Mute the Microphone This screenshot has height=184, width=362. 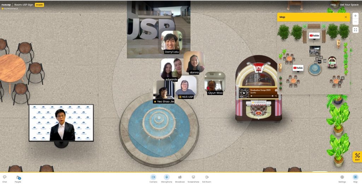(x=167, y=178)
